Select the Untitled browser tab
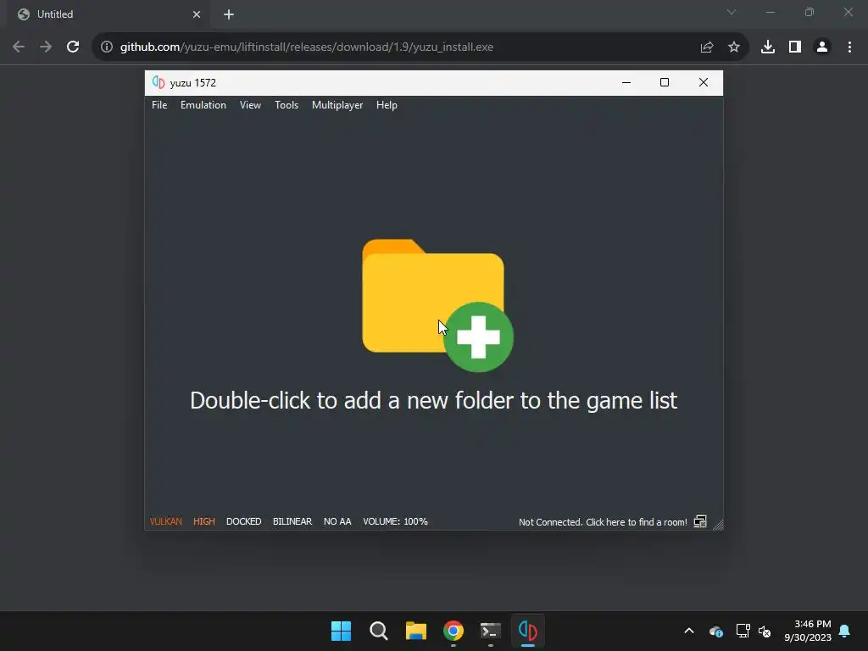Screen dimensions: 868x651 click(x=108, y=14)
